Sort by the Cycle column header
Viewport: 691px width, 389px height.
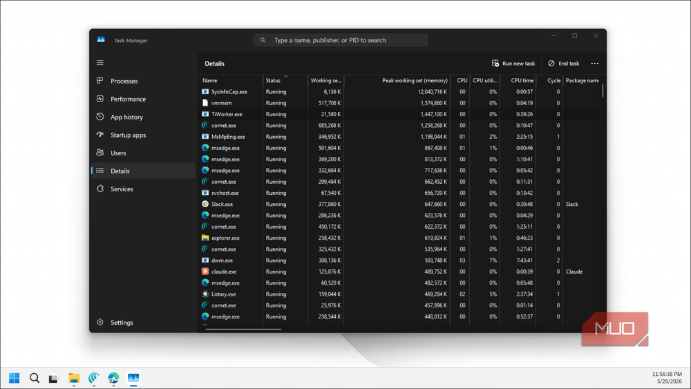(549, 80)
